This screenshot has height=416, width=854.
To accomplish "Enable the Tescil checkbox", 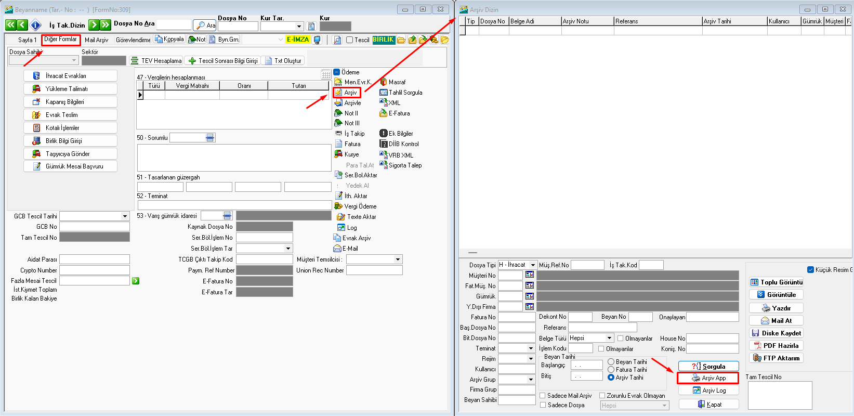I will pyautogui.click(x=350, y=40).
